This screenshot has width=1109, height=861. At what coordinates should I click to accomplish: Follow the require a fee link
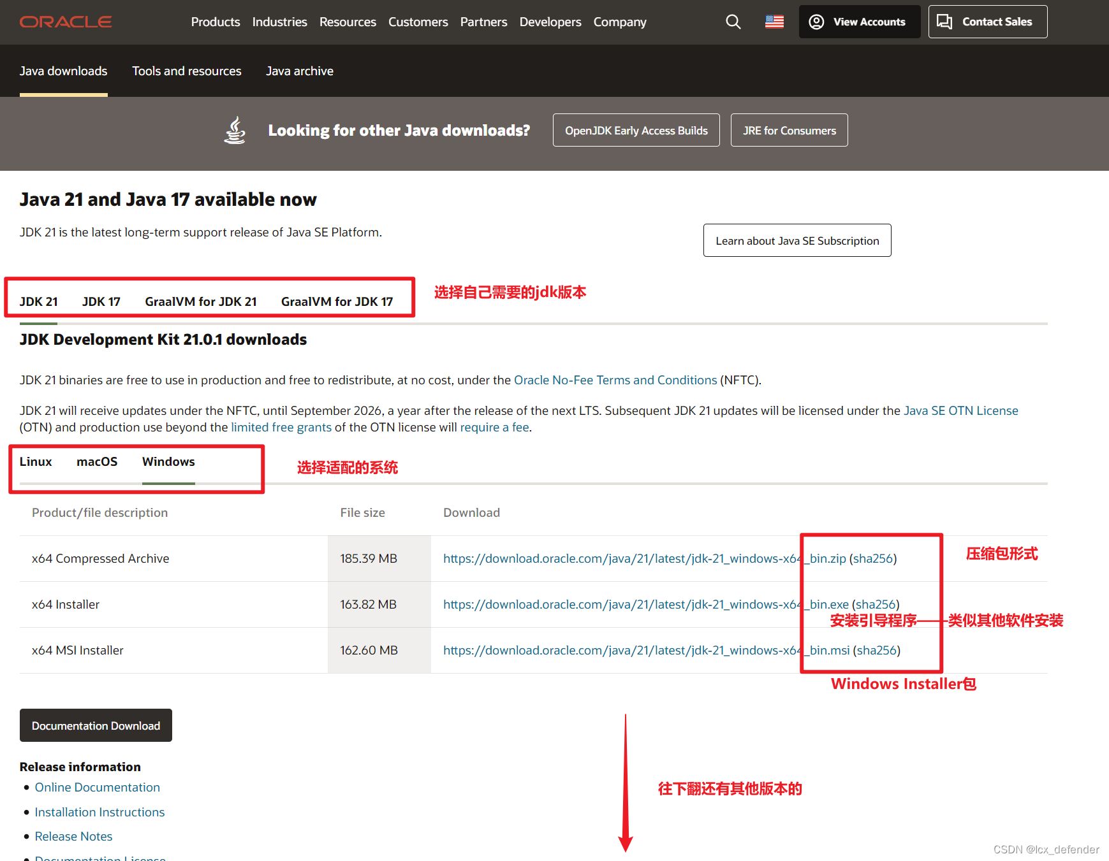tap(495, 427)
